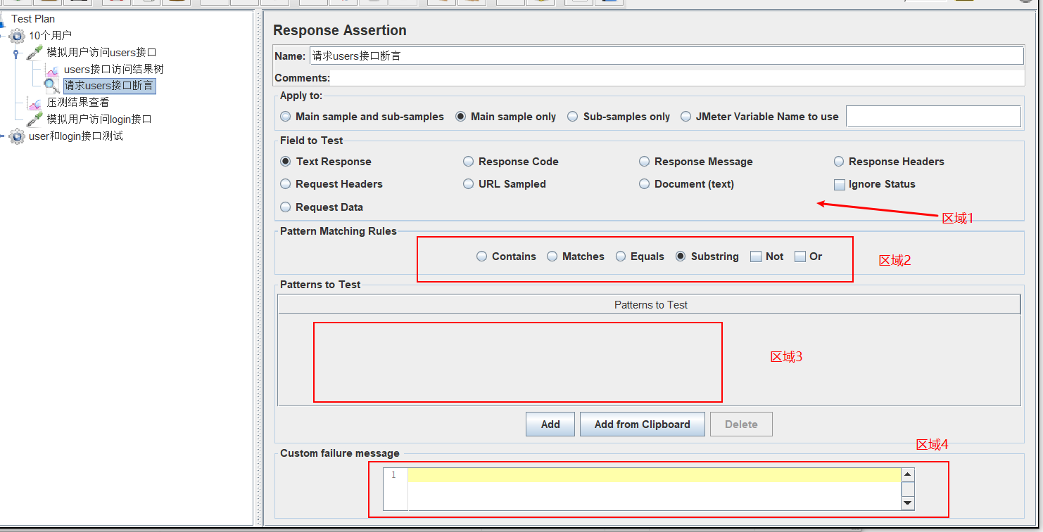Select the gear icon of 10个用户 thread group
Image resolution: width=1043 pixels, height=532 pixels.
tap(17, 35)
